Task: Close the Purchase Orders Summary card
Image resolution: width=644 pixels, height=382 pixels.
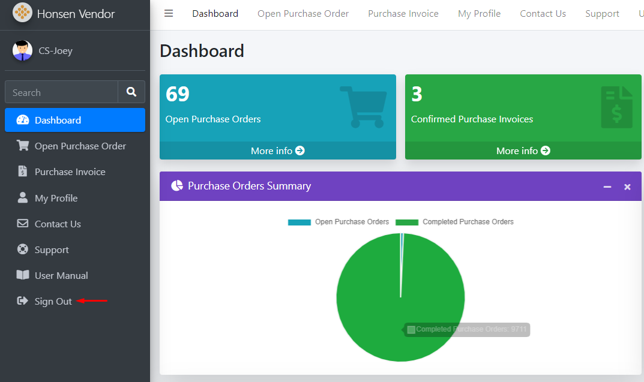Action: [x=627, y=187]
